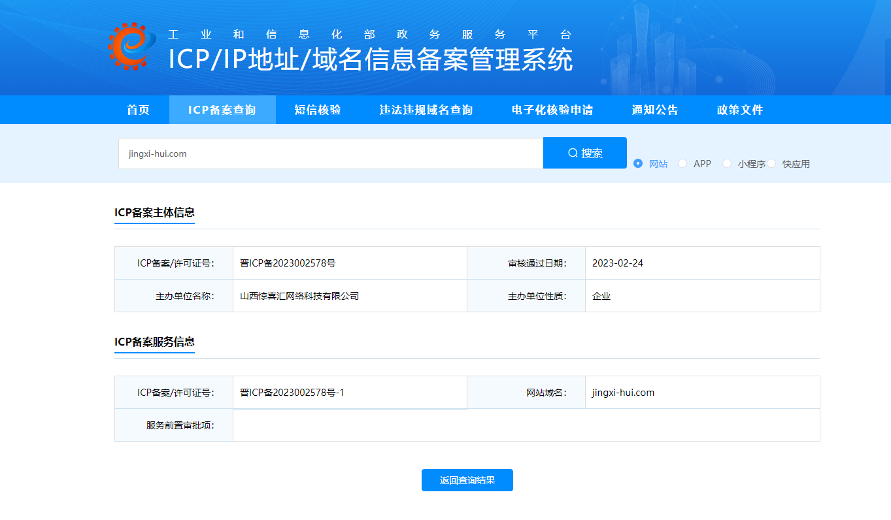Click the ICP备案主体信息 section heading
Screen dimensions: 891x520
(x=154, y=212)
